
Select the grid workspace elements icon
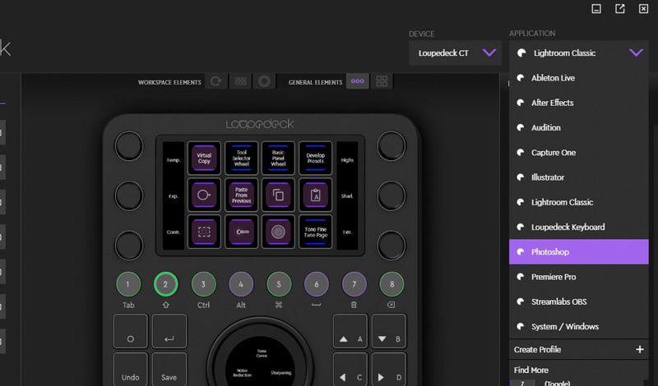[x=240, y=81]
